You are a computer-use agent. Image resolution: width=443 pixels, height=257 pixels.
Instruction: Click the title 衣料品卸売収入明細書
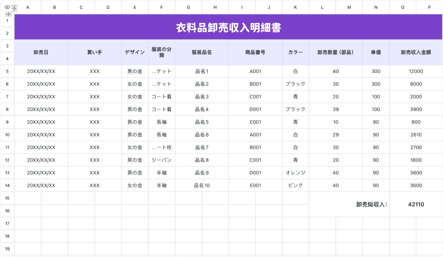tap(229, 27)
